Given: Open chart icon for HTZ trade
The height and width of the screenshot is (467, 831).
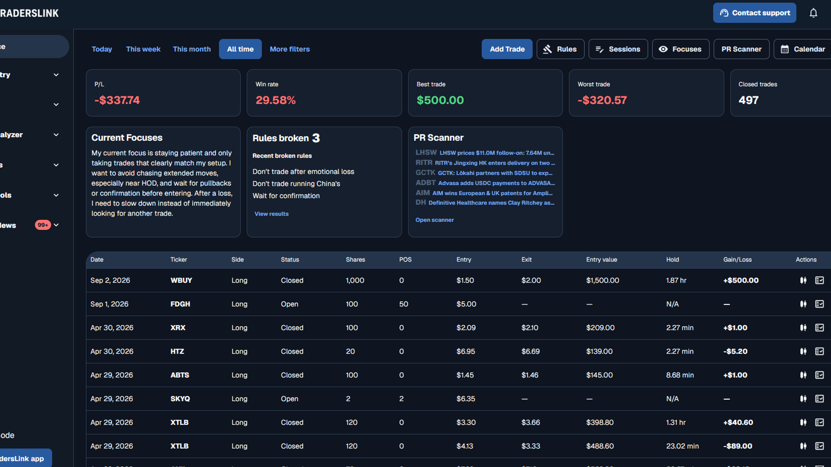Looking at the screenshot, I should pos(803,351).
